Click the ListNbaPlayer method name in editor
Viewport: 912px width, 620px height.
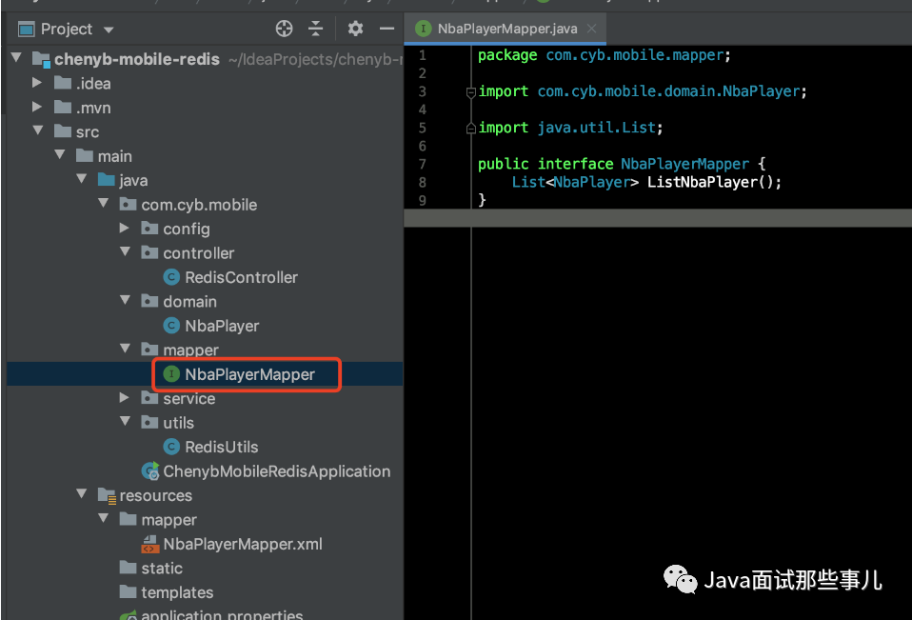[x=703, y=183]
